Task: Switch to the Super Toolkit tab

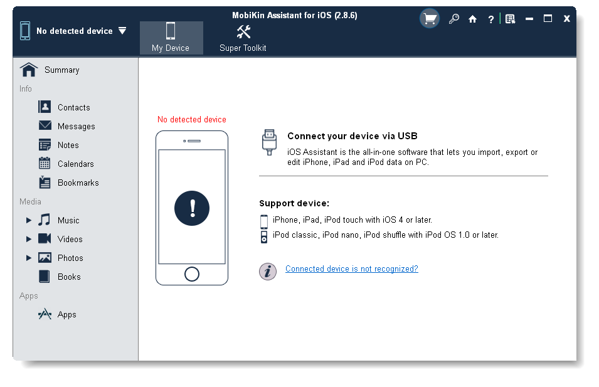Action: point(242,36)
